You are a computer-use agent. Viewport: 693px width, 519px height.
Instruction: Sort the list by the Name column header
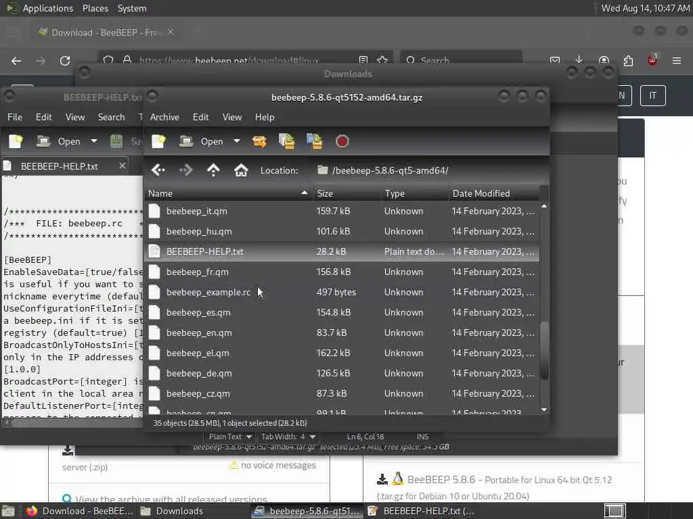228,193
